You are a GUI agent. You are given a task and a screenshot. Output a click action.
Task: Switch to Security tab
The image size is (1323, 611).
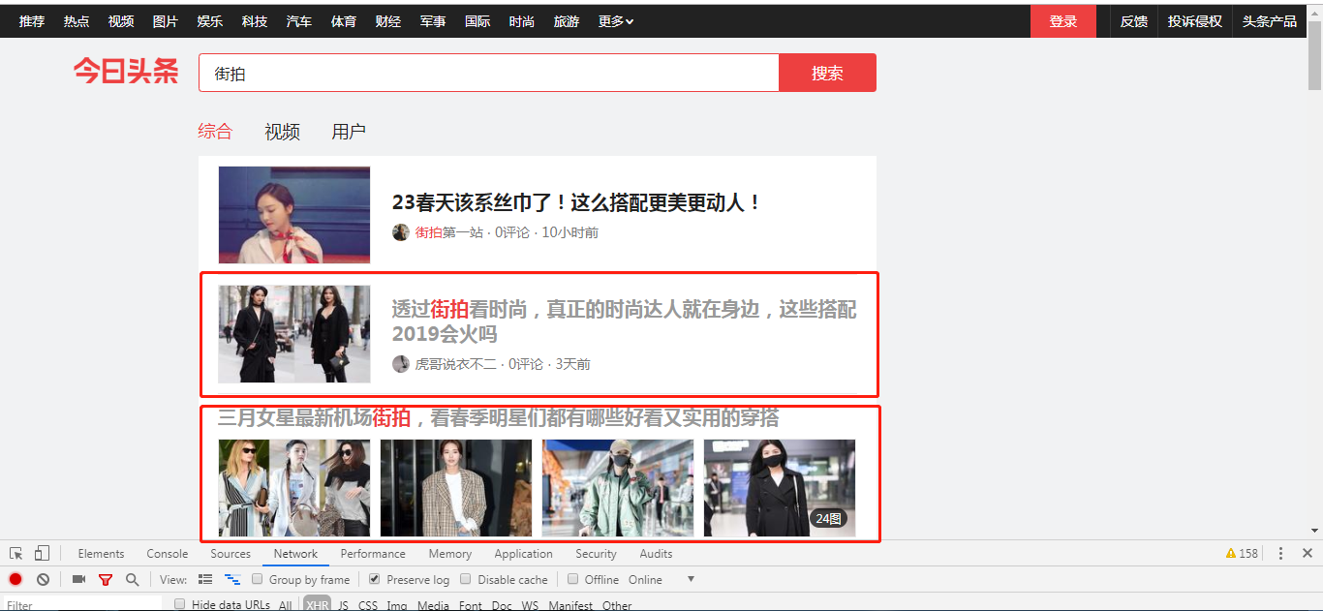(x=596, y=554)
